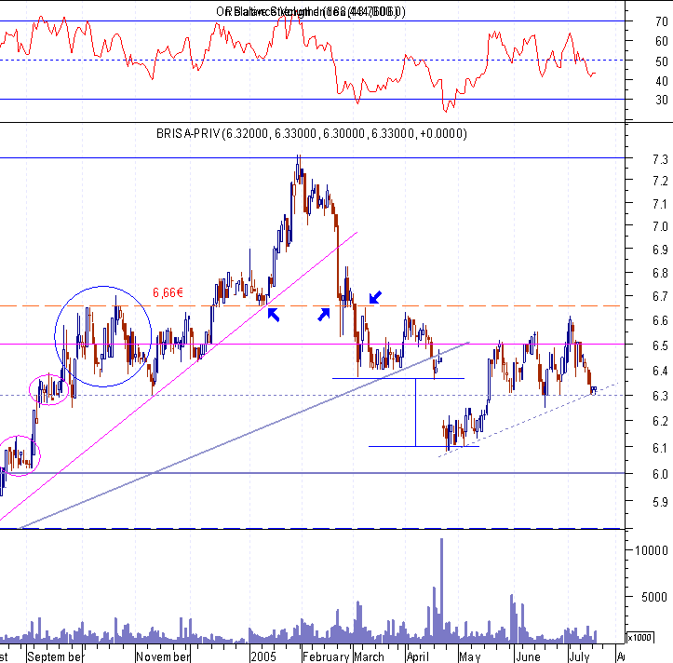The image size is (673, 663).
Task: Click the tallest volume bar, in late April
Action: click(441, 590)
